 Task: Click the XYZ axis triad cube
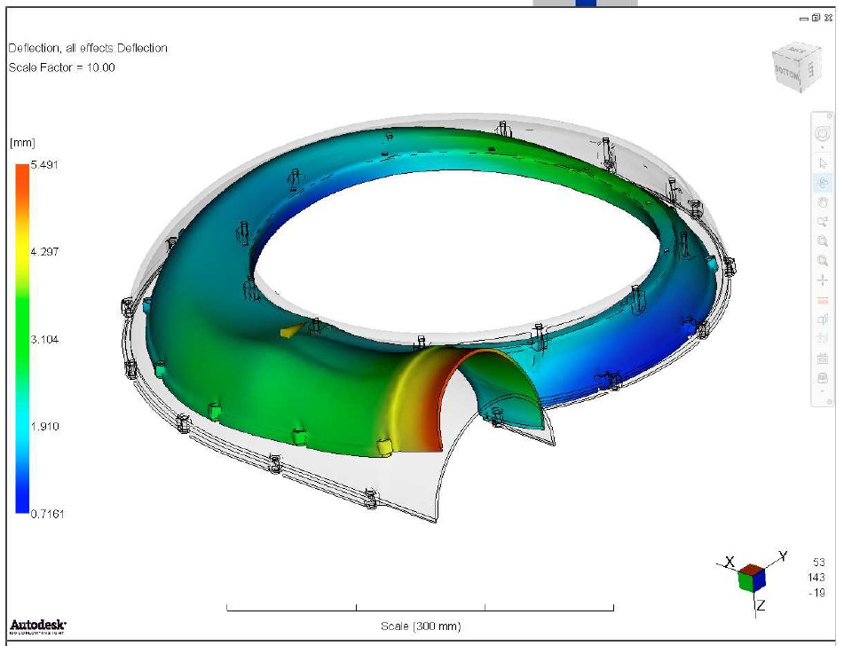click(x=750, y=578)
